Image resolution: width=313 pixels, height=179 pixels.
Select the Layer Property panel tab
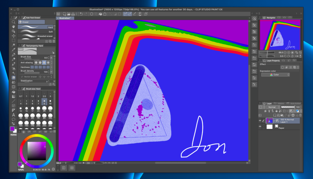(x=271, y=61)
